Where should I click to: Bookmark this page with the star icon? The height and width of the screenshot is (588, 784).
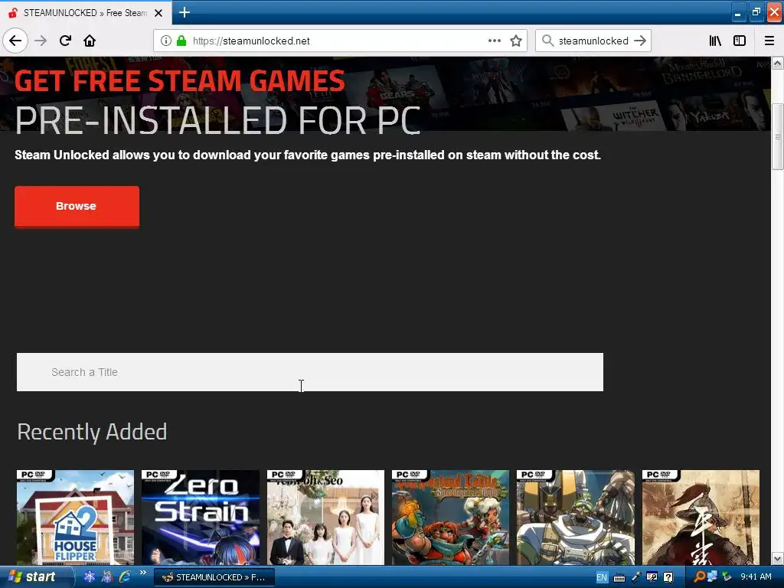[x=516, y=41]
